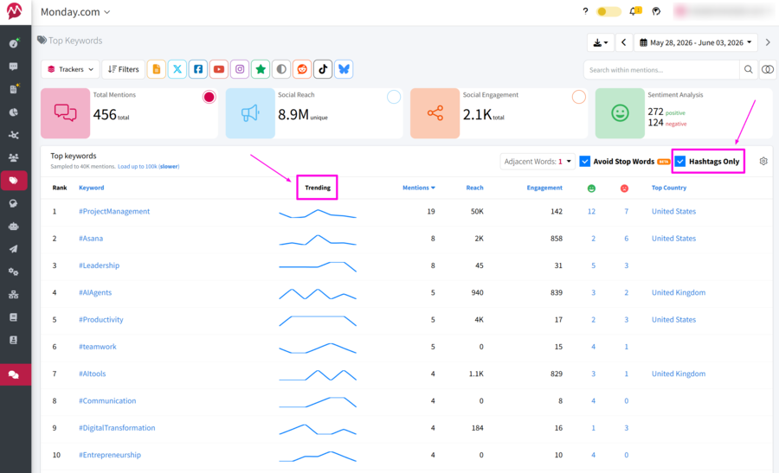779x473 pixels.
Task: Sort by the Reach column header
Action: 474,188
